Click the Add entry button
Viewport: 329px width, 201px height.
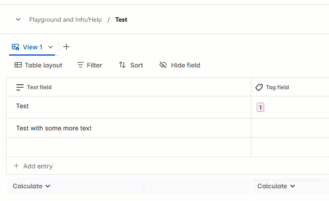coord(38,166)
